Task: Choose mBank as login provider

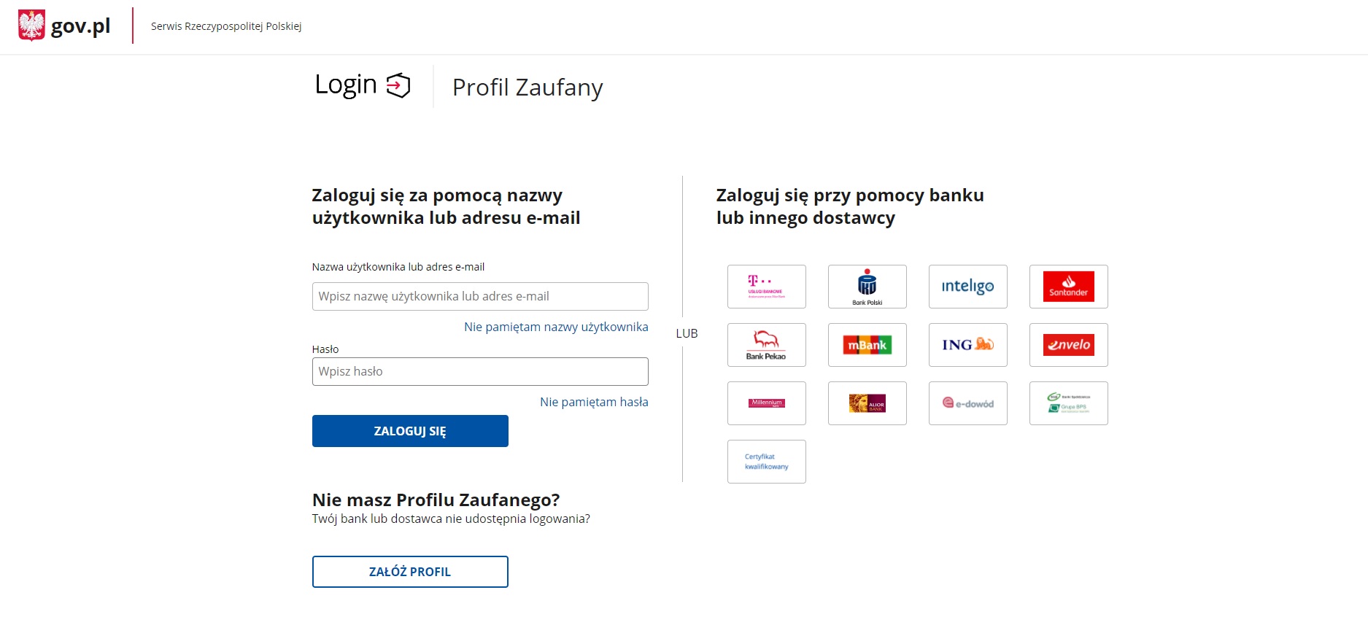Action: (867, 345)
